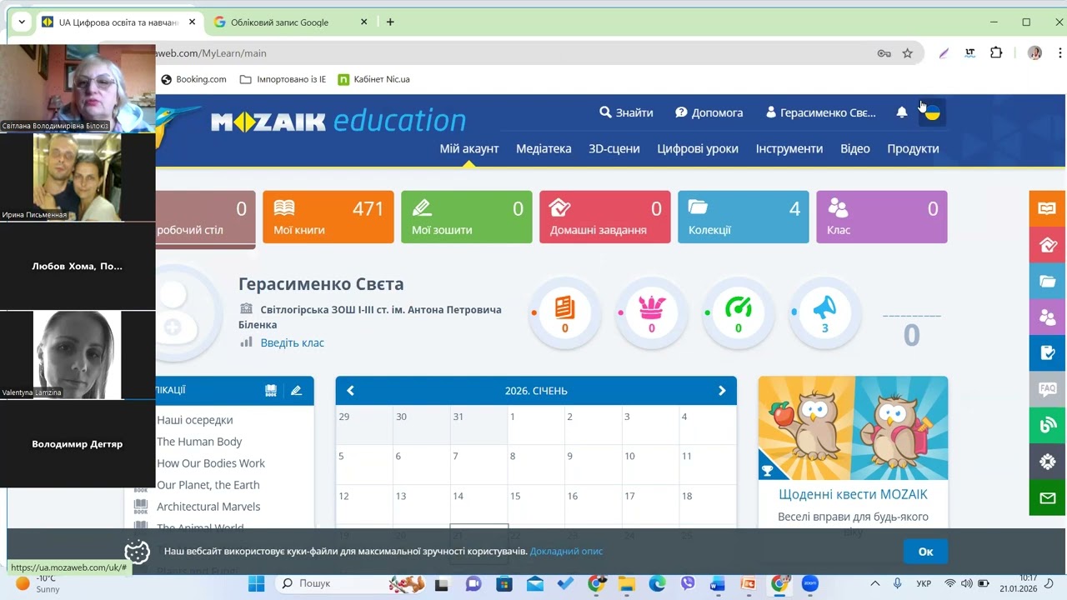1067x600 pixels.
Task: Open the Відео menu
Action: (855, 148)
